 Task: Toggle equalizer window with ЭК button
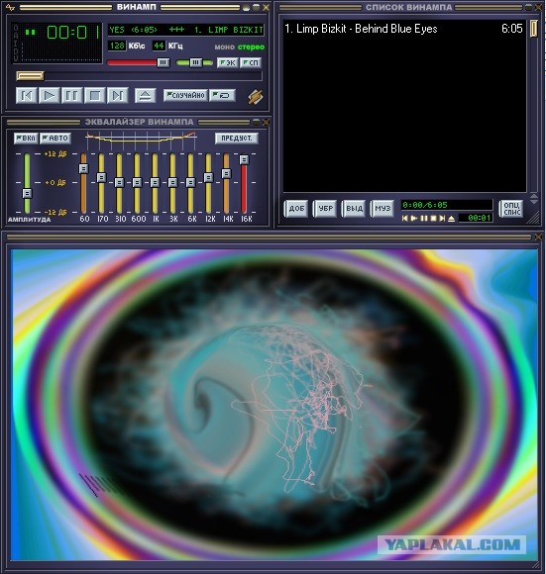(x=228, y=63)
